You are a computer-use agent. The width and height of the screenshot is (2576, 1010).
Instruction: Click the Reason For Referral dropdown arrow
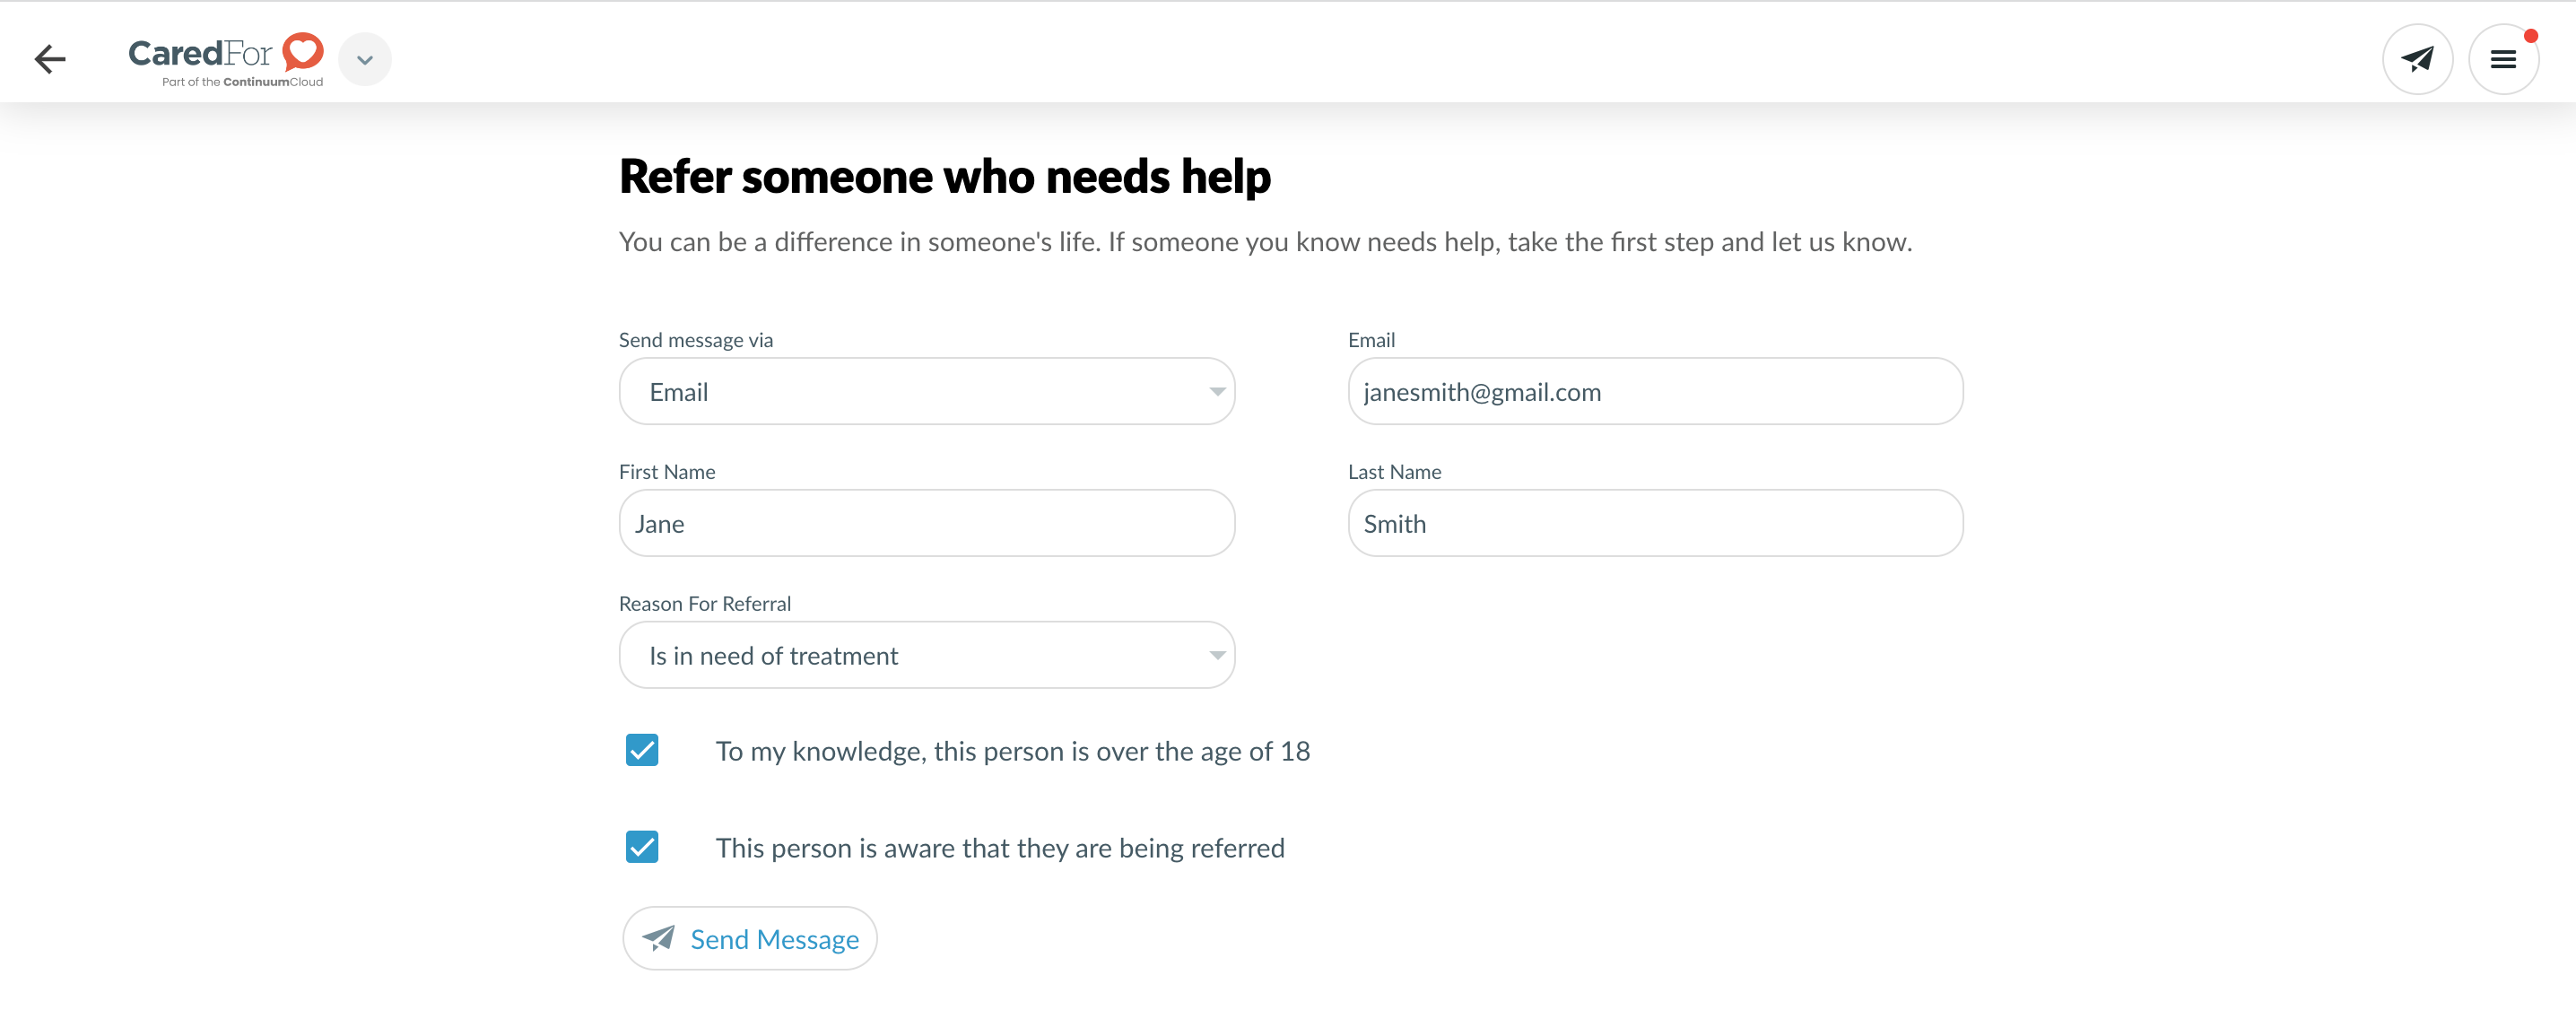(x=1216, y=656)
